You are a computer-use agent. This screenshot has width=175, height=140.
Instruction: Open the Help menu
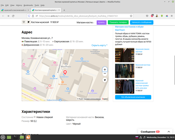[42, 5]
